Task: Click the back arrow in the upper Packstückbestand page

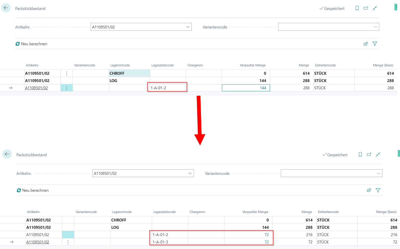Action: 6,8
